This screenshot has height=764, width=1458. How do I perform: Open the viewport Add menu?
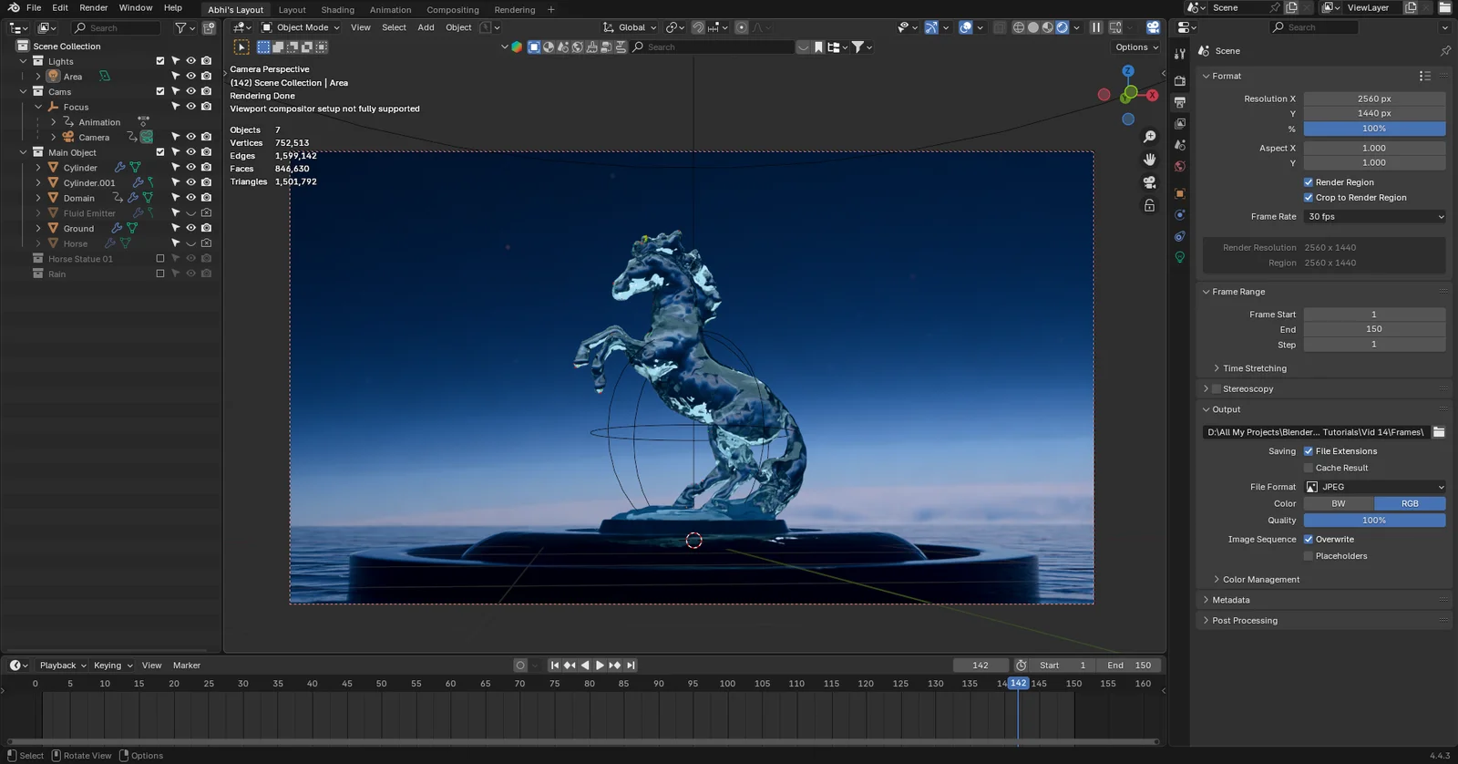[426, 27]
